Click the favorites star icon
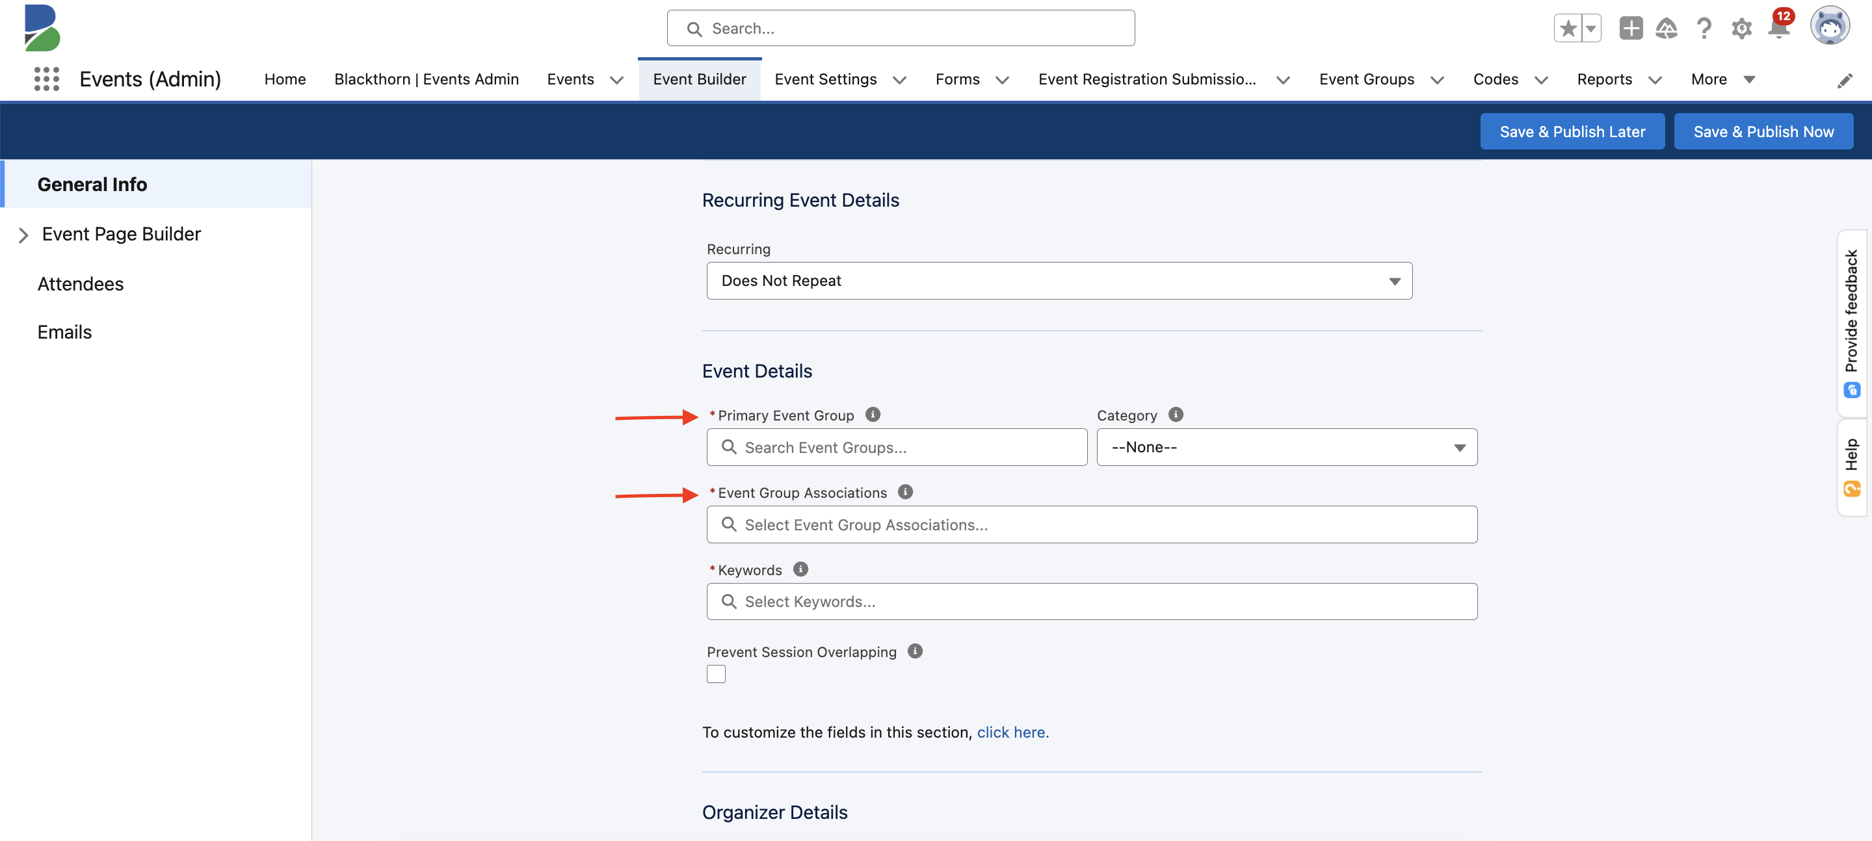Image resolution: width=1872 pixels, height=841 pixels. tap(1568, 27)
